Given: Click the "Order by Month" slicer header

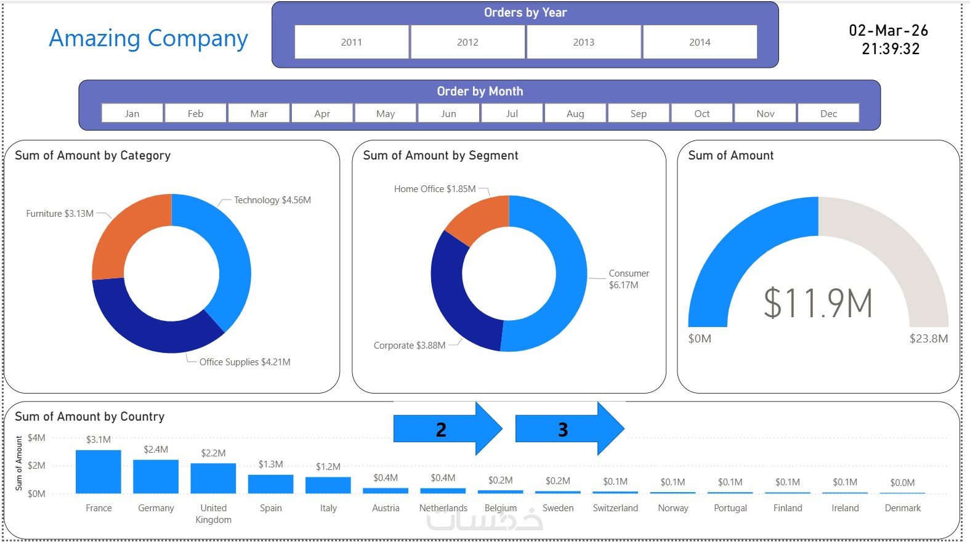Looking at the screenshot, I should [x=480, y=91].
